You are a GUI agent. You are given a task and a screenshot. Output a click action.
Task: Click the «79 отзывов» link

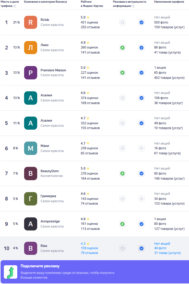click(89, 253)
